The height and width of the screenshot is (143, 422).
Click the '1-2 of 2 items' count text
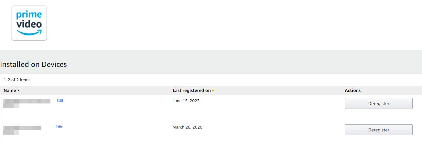(17, 80)
